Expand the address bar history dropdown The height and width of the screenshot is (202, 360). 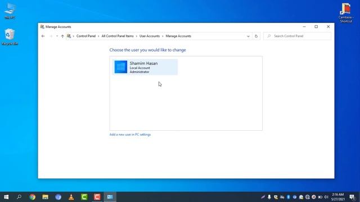tap(248, 36)
